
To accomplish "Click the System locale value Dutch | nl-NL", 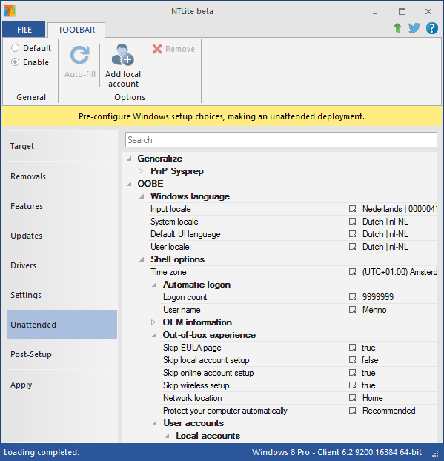I will pos(385,222).
